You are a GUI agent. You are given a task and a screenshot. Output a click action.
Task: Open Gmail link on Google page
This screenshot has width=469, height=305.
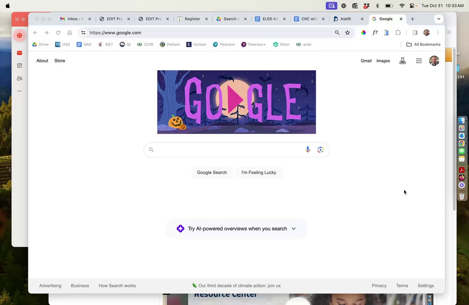pyautogui.click(x=366, y=61)
